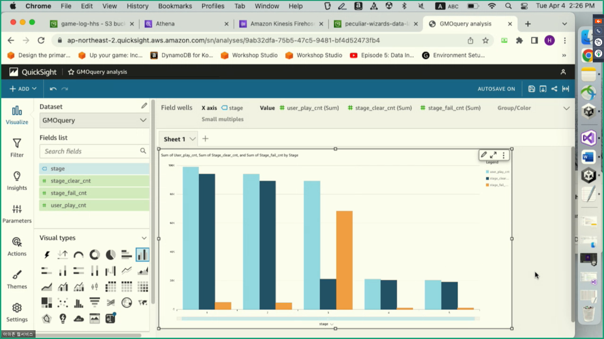The height and width of the screenshot is (339, 604).
Task: Open the GMOquery dataset dropdown
Action: coord(94,120)
